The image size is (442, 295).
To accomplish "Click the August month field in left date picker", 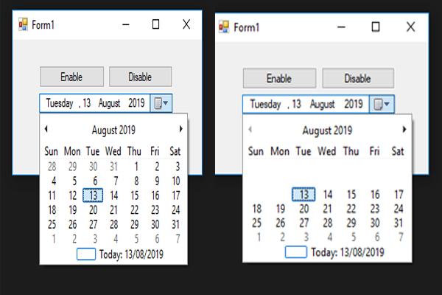I will coord(109,103).
